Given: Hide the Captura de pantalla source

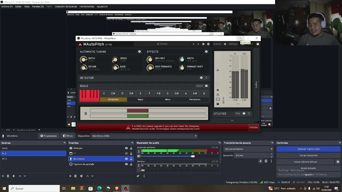Looking at the screenshot, I should pyautogui.click(x=126, y=164).
